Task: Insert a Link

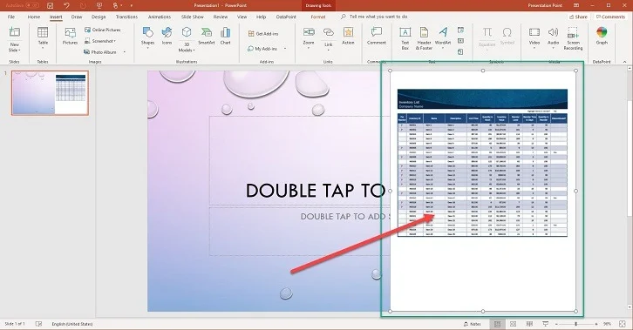Action: (x=329, y=38)
